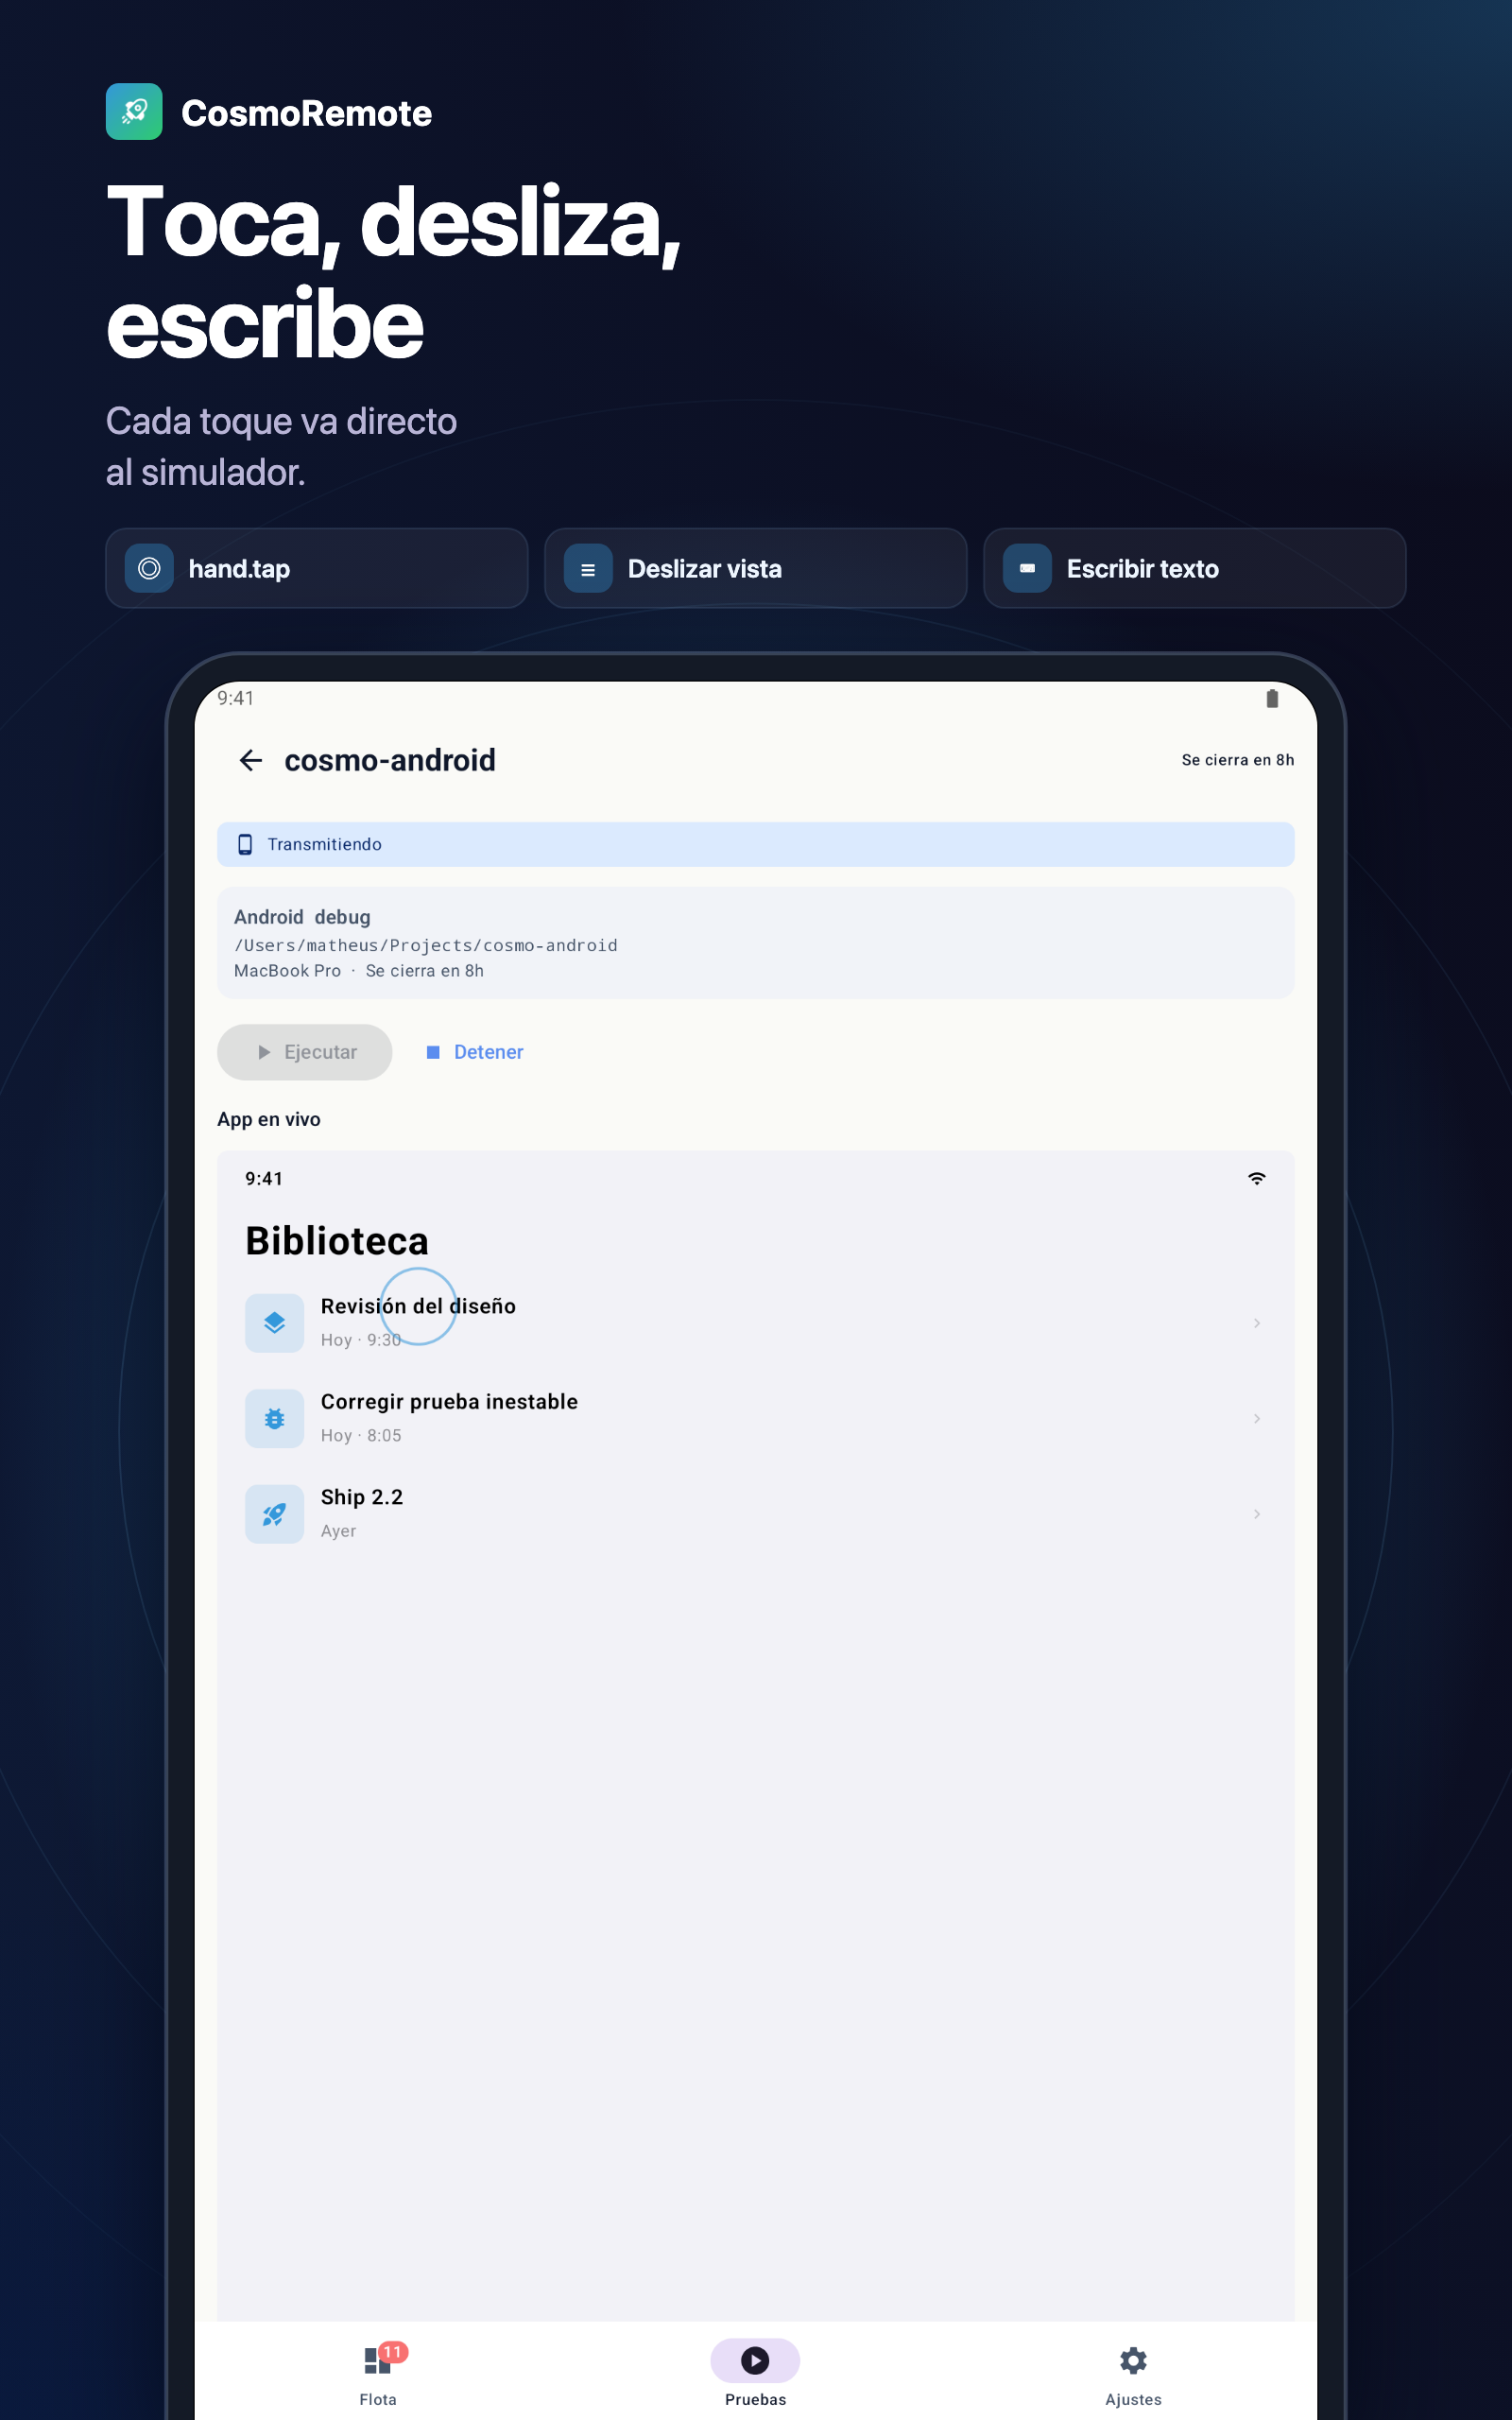Select the Deslizar vista lines icon
This screenshot has width=1512, height=2420.
(588, 568)
